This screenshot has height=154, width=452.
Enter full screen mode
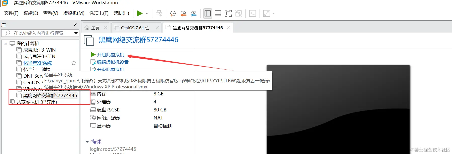(228, 13)
